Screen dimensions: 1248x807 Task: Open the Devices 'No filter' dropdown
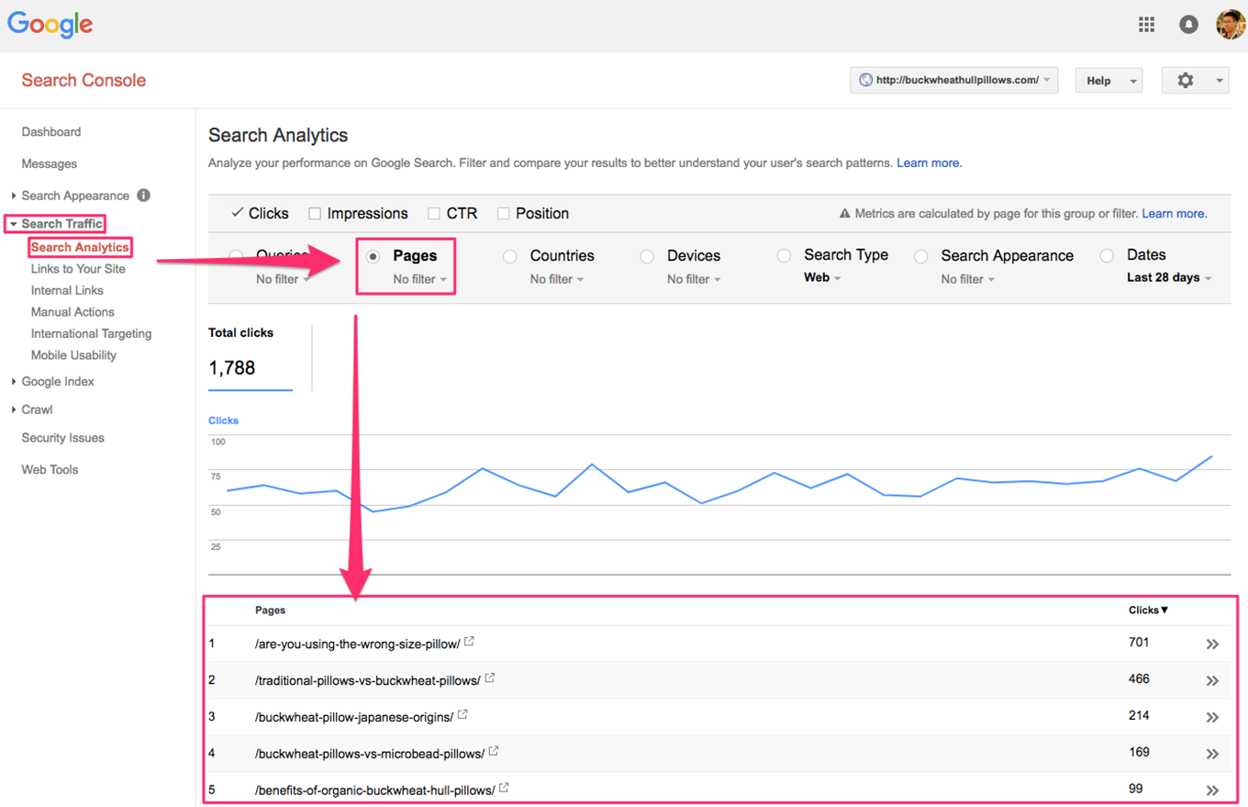click(x=694, y=279)
